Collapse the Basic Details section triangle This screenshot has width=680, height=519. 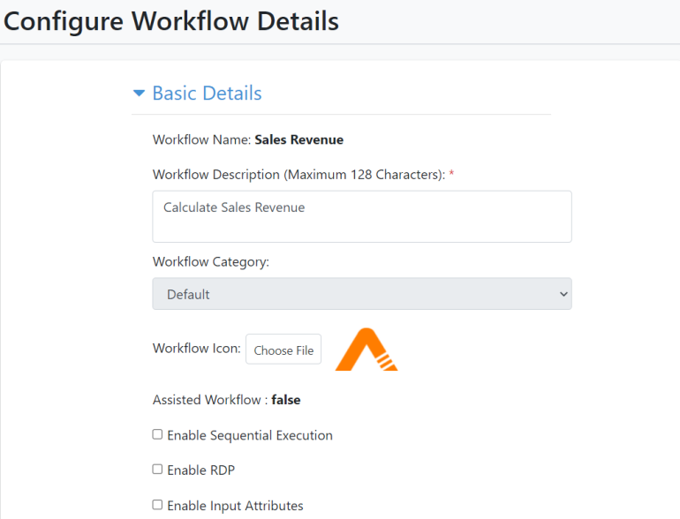coord(139,93)
